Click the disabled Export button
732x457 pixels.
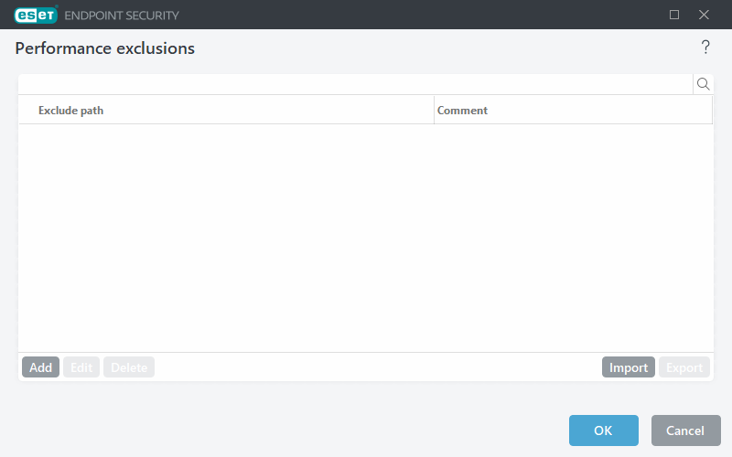(684, 367)
